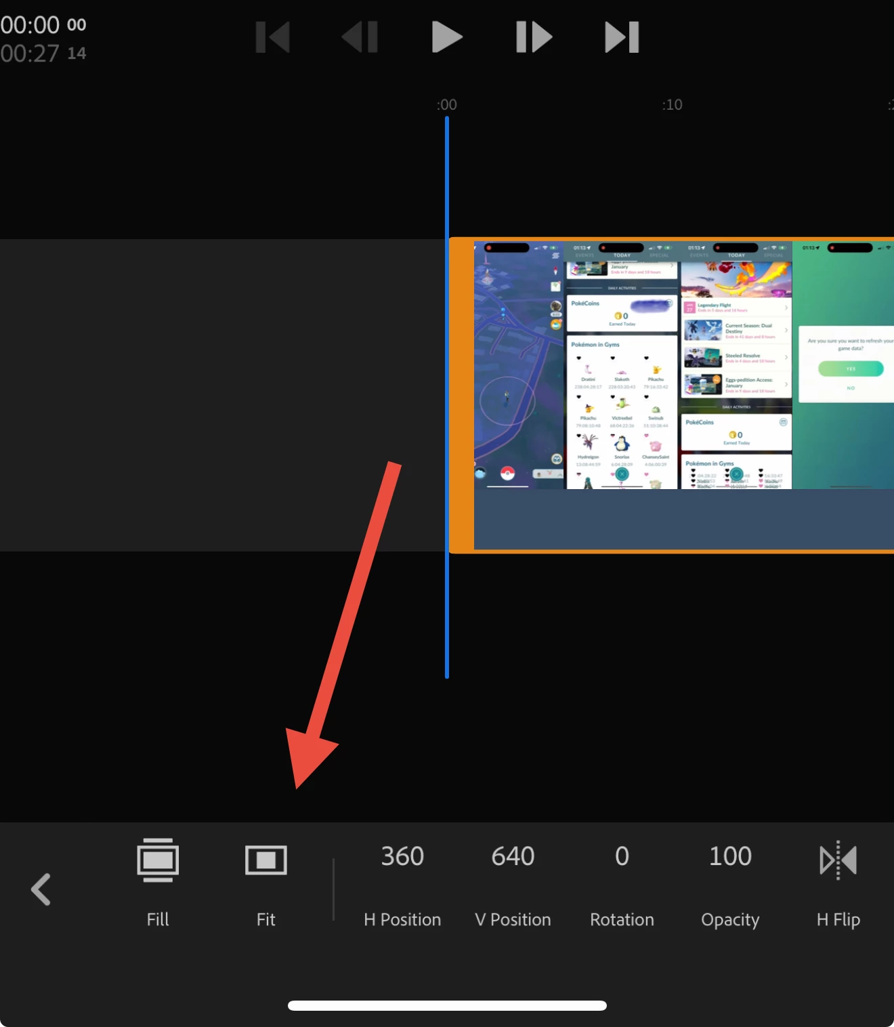The image size is (894, 1027).
Task: Click the :10 mark on the ruler
Action: tap(672, 104)
